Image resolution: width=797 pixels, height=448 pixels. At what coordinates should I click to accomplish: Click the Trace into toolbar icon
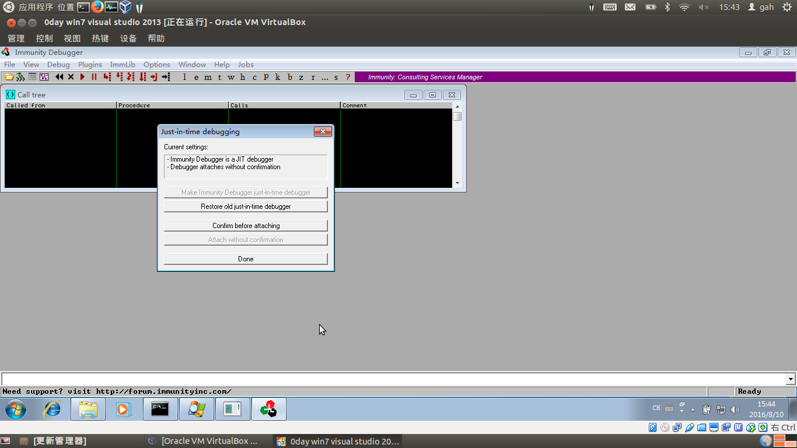point(131,77)
